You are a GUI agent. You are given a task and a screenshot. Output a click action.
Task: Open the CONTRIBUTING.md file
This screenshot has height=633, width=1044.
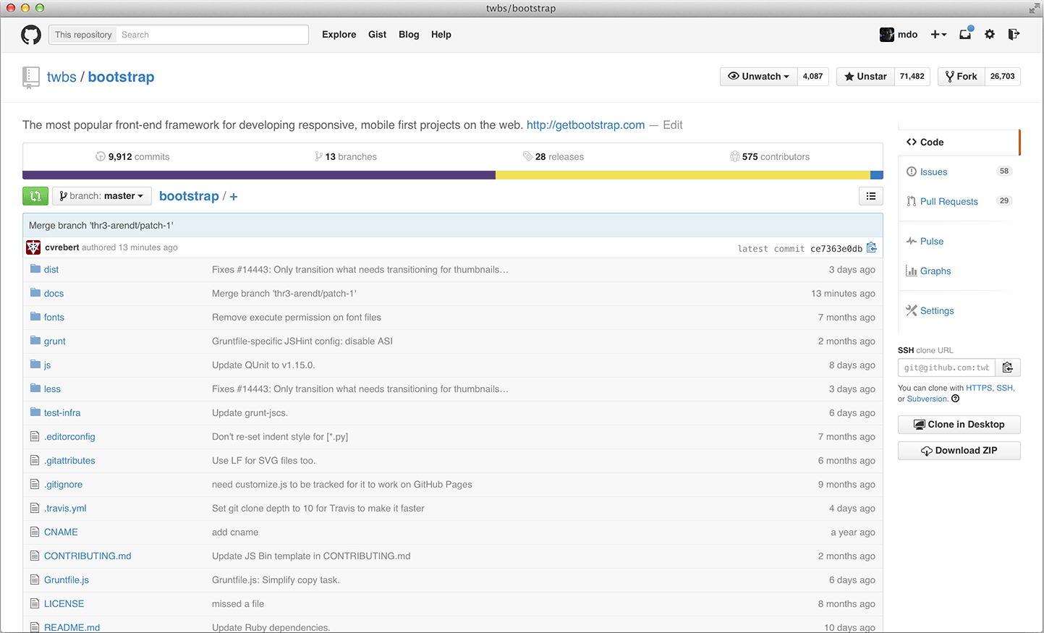(88, 556)
